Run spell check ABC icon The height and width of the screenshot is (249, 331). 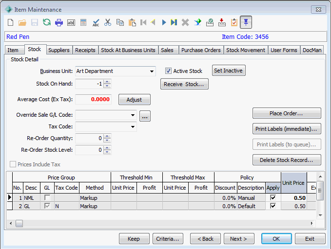point(96,22)
